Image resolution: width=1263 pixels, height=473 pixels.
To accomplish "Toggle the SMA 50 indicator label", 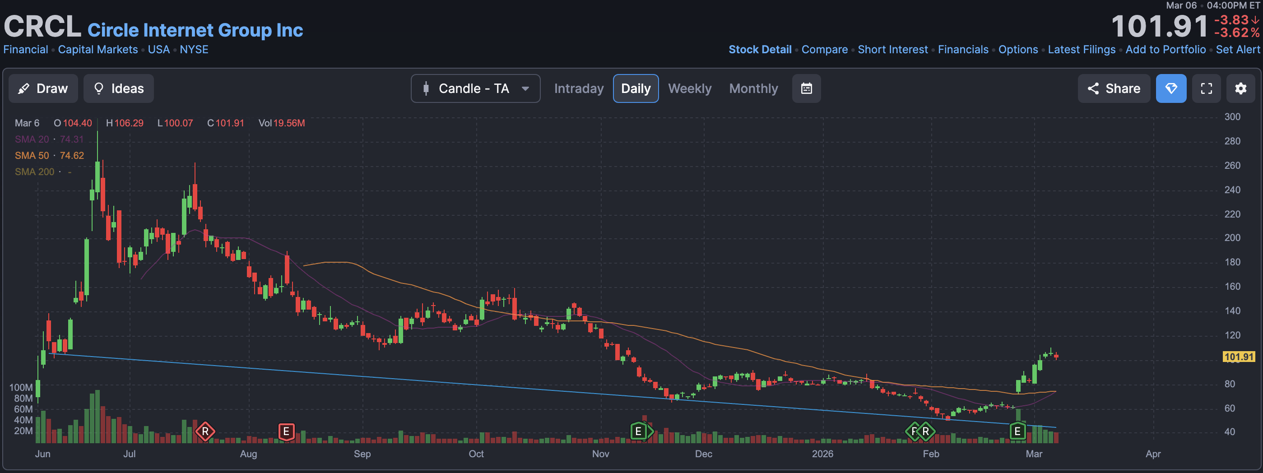I will point(49,155).
